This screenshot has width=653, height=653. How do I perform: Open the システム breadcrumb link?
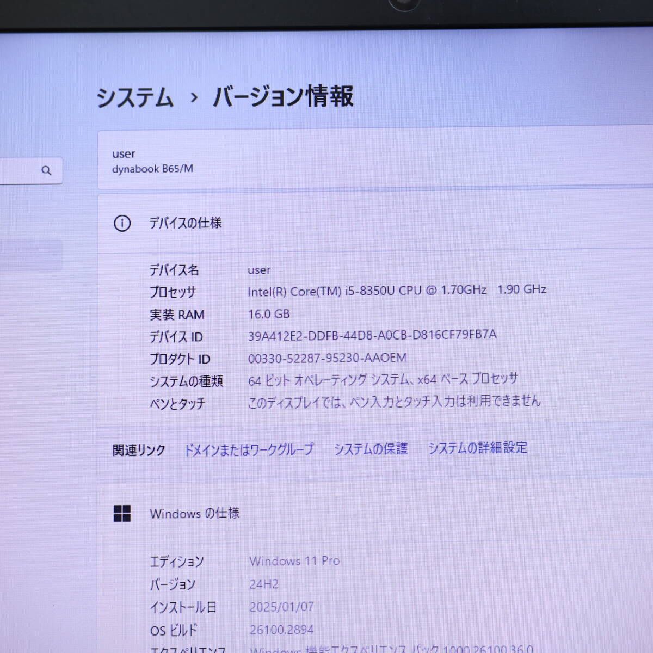[x=135, y=98]
